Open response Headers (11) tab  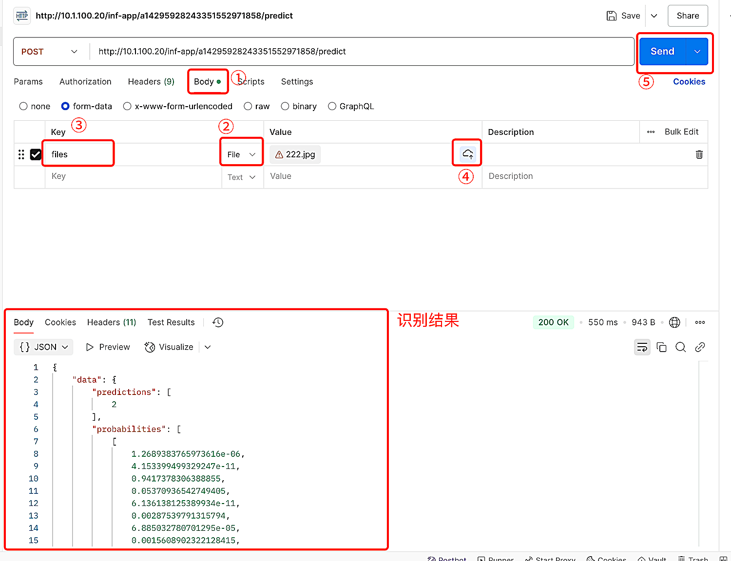coord(112,322)
